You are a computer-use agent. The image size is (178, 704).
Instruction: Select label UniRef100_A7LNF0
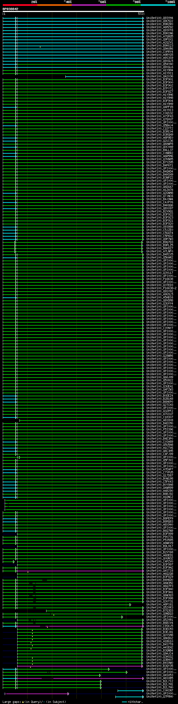point(160,252)
